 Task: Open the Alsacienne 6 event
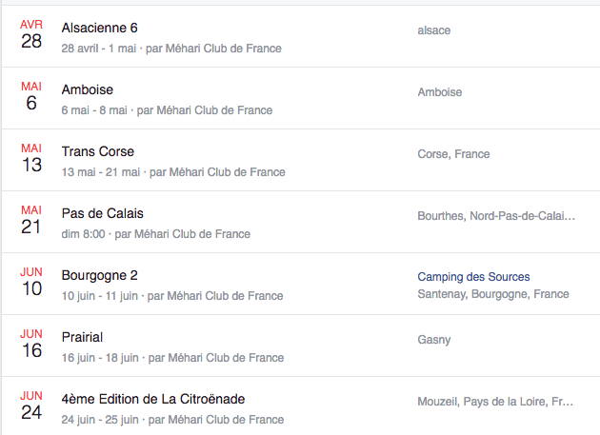[x=99, y=28]
